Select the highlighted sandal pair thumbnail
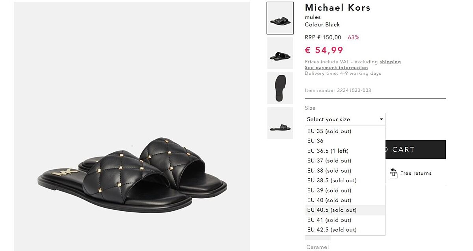Screen dimensions: 473x251 [280, 18]
